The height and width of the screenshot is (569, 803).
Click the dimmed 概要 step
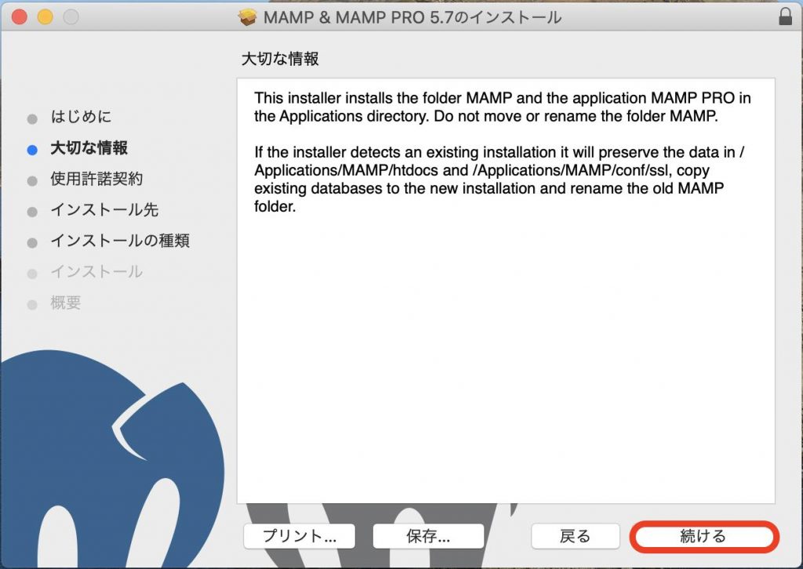(66, 303)
